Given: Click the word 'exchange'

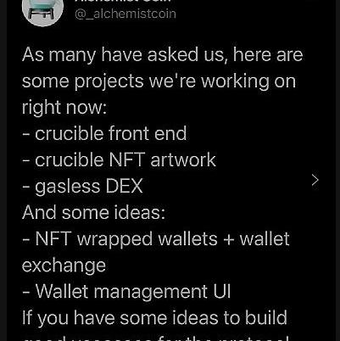Looking at the screenshot, I should [x=64, y=266].
